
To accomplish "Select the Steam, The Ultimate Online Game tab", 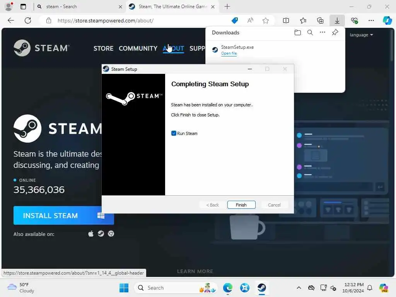I will [172, 7].
